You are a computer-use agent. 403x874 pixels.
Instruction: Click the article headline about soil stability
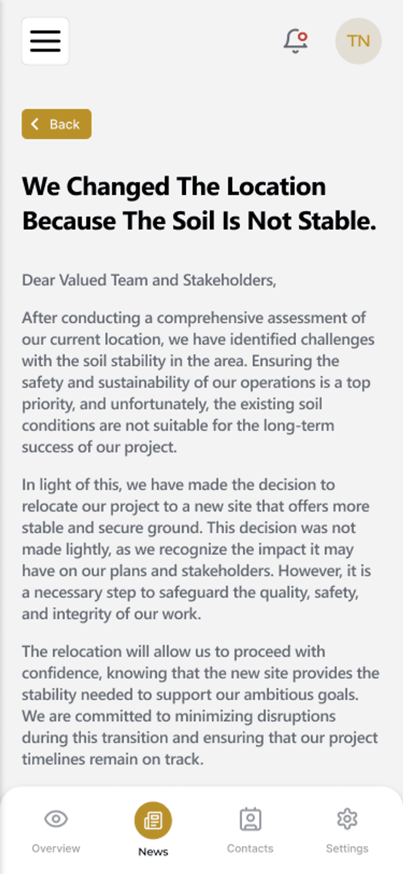(x=199, y=203)
